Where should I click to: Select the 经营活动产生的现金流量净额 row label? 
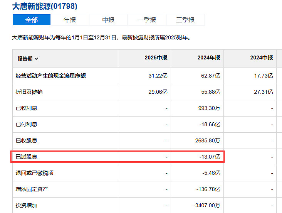(x=51, y=76)
